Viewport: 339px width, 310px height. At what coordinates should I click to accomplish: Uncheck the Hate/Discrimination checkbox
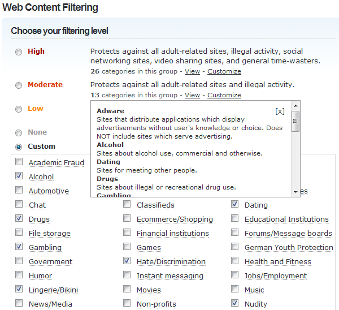click(127, 261)
